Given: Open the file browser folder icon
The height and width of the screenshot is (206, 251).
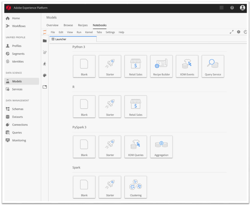Looking at the screenshot, I should (x=45, y=41).
